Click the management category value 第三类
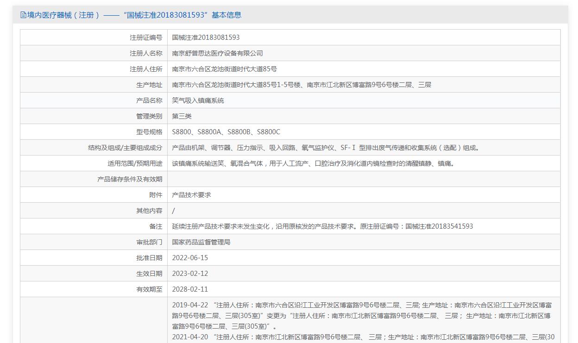The height and width of the screenshot is (343, 578). pyautogui.click(x=182, y=116)
